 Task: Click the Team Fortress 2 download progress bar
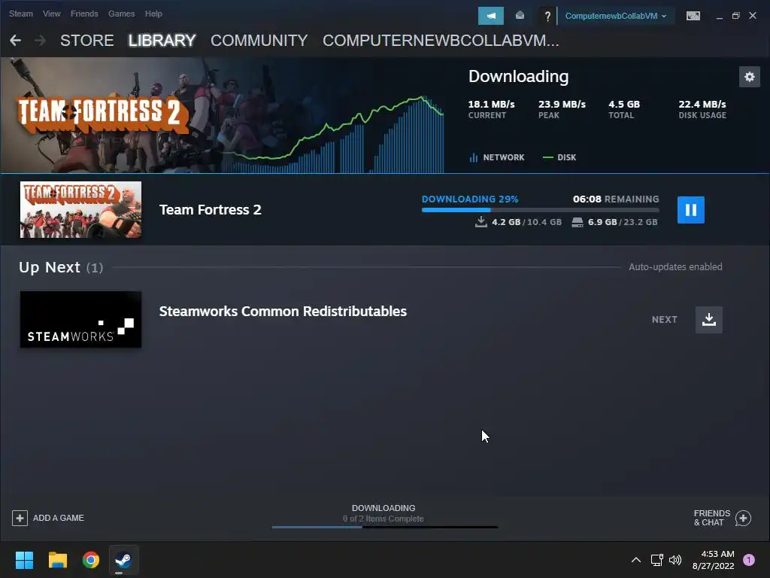[540, 210]
